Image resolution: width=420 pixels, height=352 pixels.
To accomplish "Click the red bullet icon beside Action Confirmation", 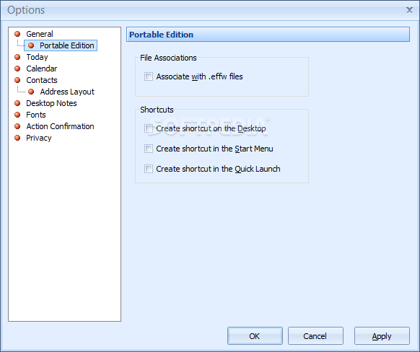I will (x=17, y=126).
